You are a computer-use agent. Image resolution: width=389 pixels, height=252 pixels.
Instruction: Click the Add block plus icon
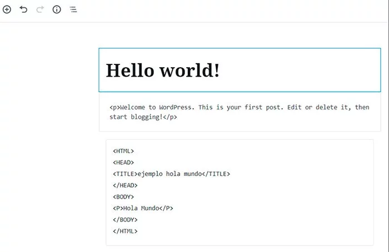click(x=7, y=9)
